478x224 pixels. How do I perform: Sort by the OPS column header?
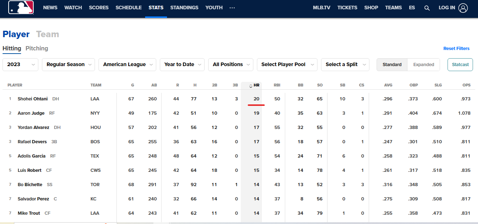click(467, 85)
